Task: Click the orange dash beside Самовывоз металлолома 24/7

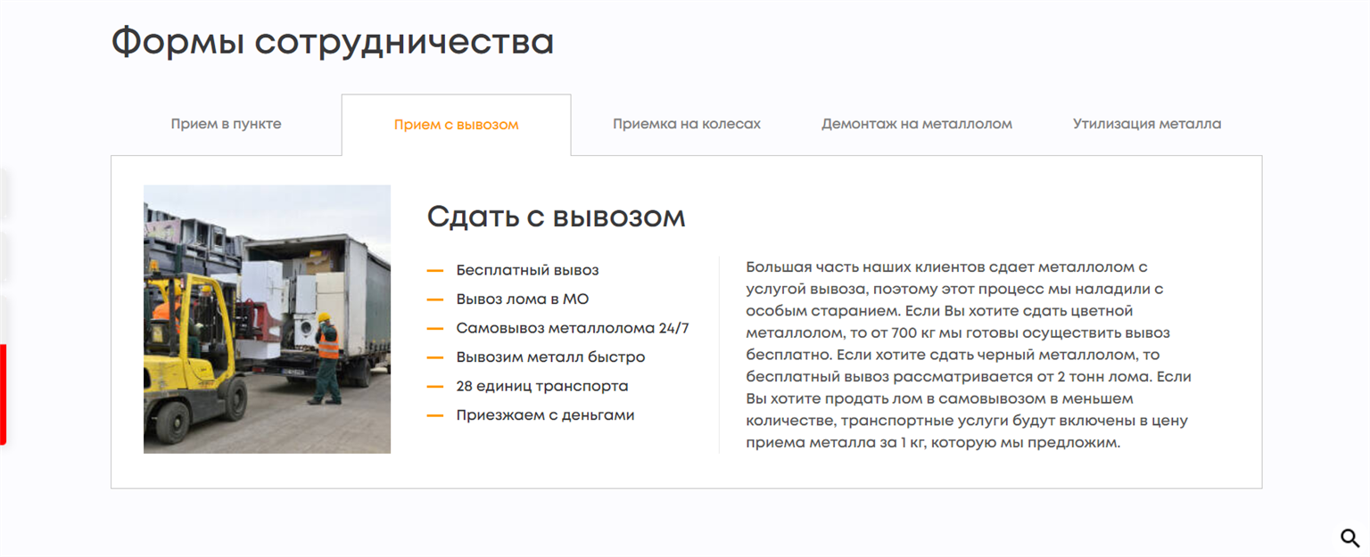Action: pos(435,328)
